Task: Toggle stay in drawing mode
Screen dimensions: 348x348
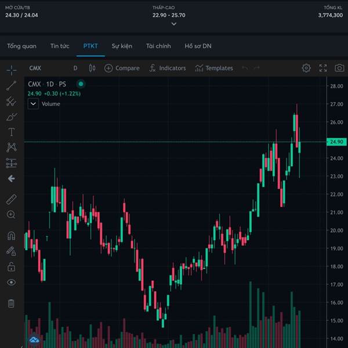Action: [11, 251]
